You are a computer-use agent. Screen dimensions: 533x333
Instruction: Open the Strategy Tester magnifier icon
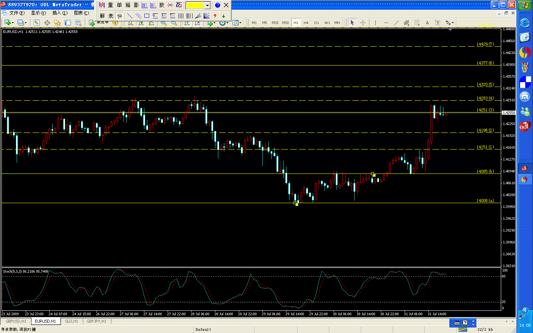coord(78,23)
